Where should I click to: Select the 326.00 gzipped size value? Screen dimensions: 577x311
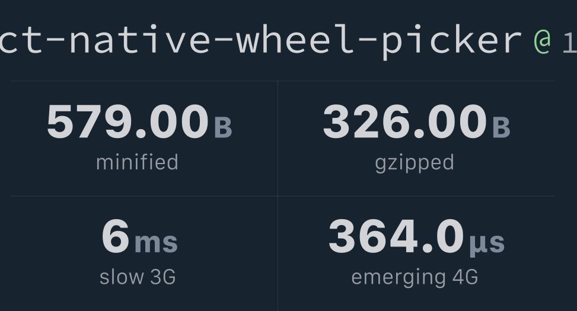(x=405, y=121)
